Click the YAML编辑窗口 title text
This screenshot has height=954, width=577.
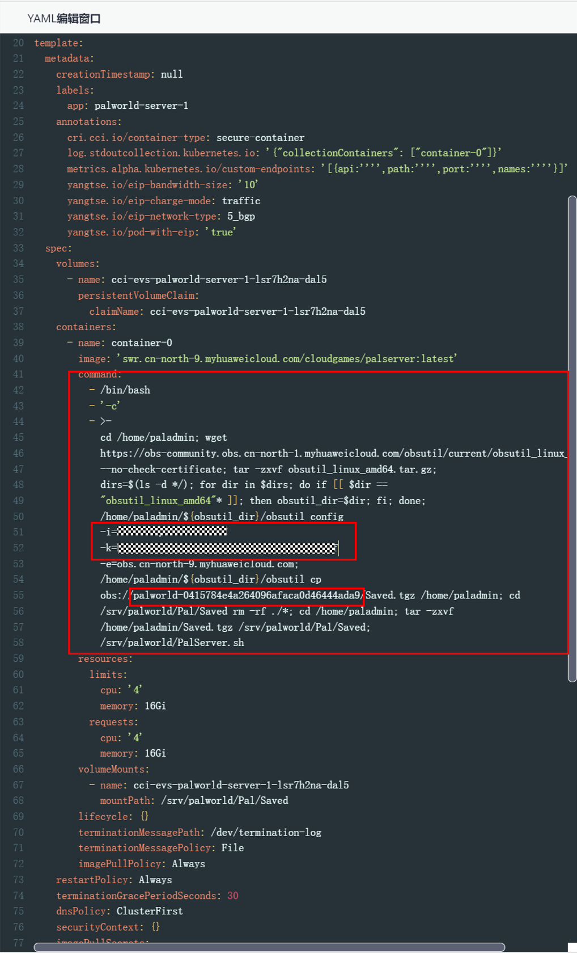pyautogui.click(x=64, y=19)
